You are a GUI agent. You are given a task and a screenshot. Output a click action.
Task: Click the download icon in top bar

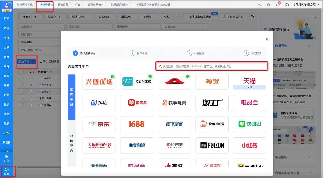tap(259, 5)
